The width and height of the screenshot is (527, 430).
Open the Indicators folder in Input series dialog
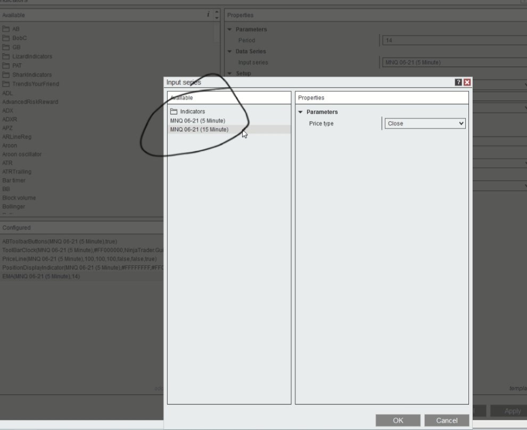tap(192, 112)
